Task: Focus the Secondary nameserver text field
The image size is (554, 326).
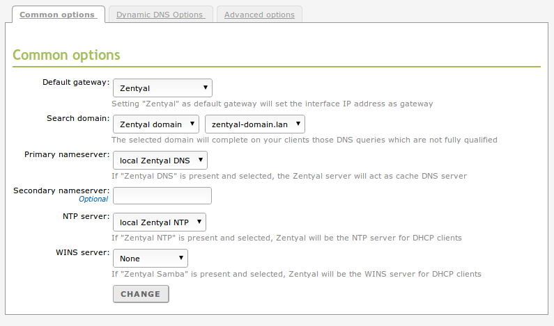Action: click(162, 196)
